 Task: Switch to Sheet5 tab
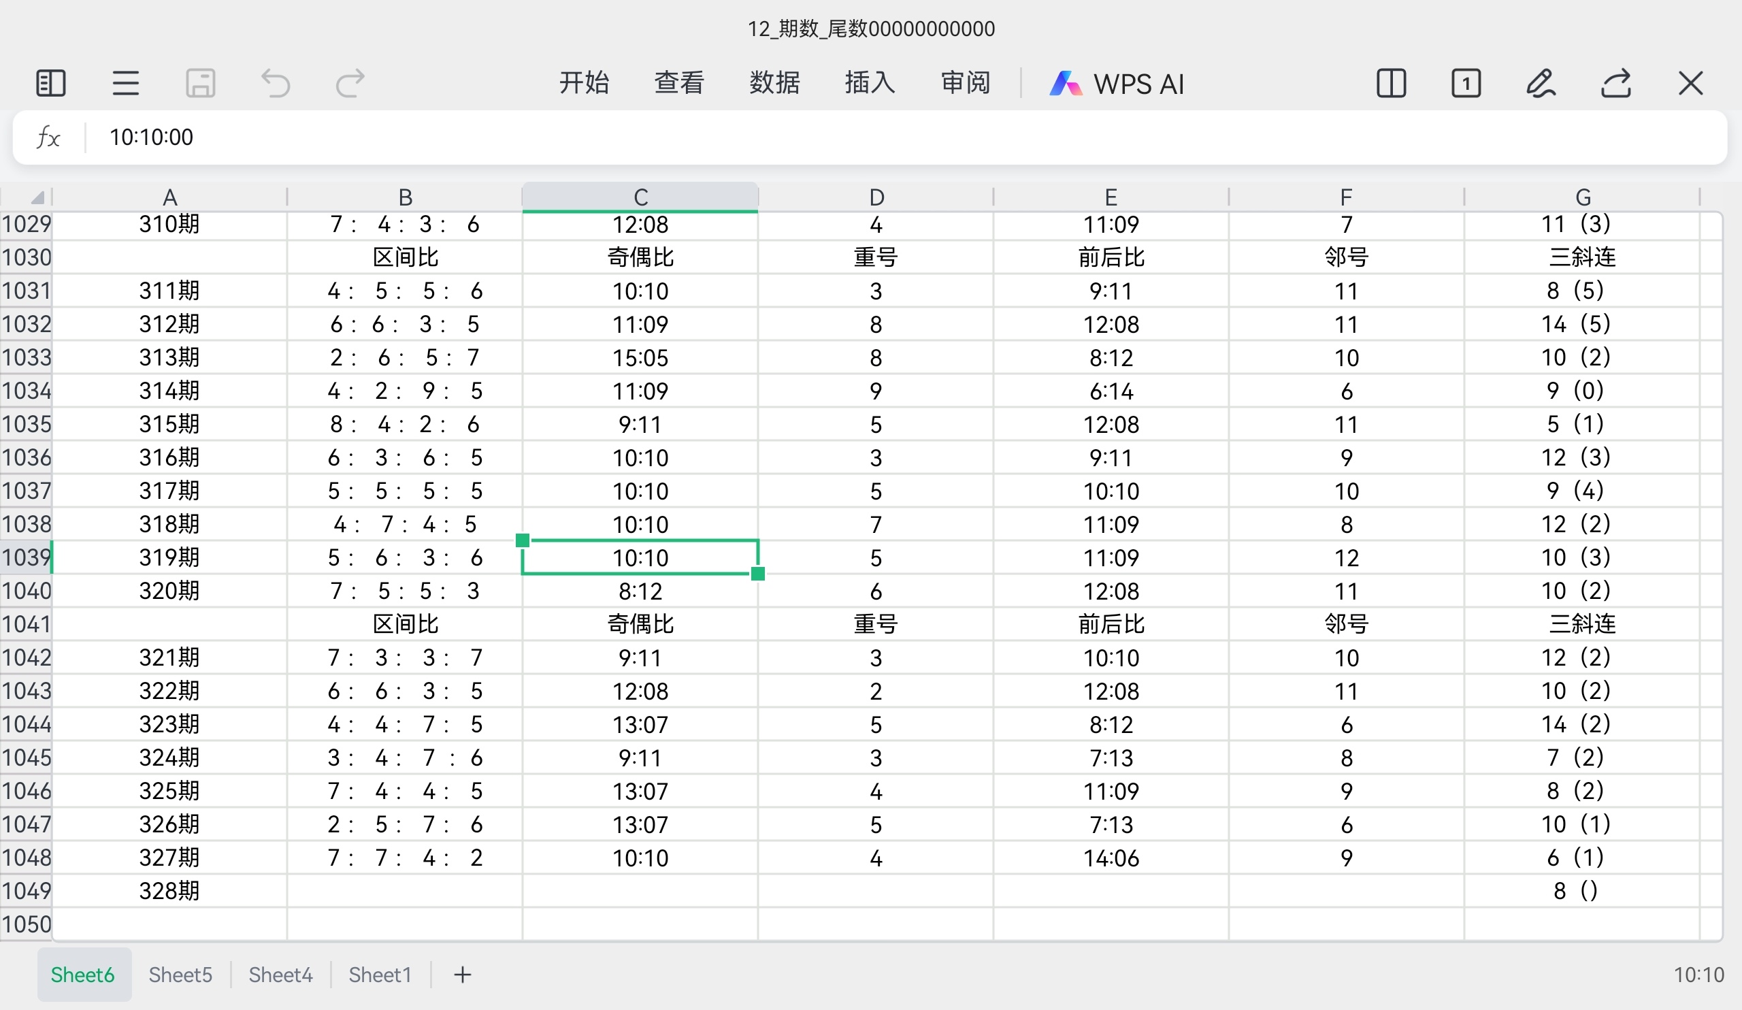180,975
